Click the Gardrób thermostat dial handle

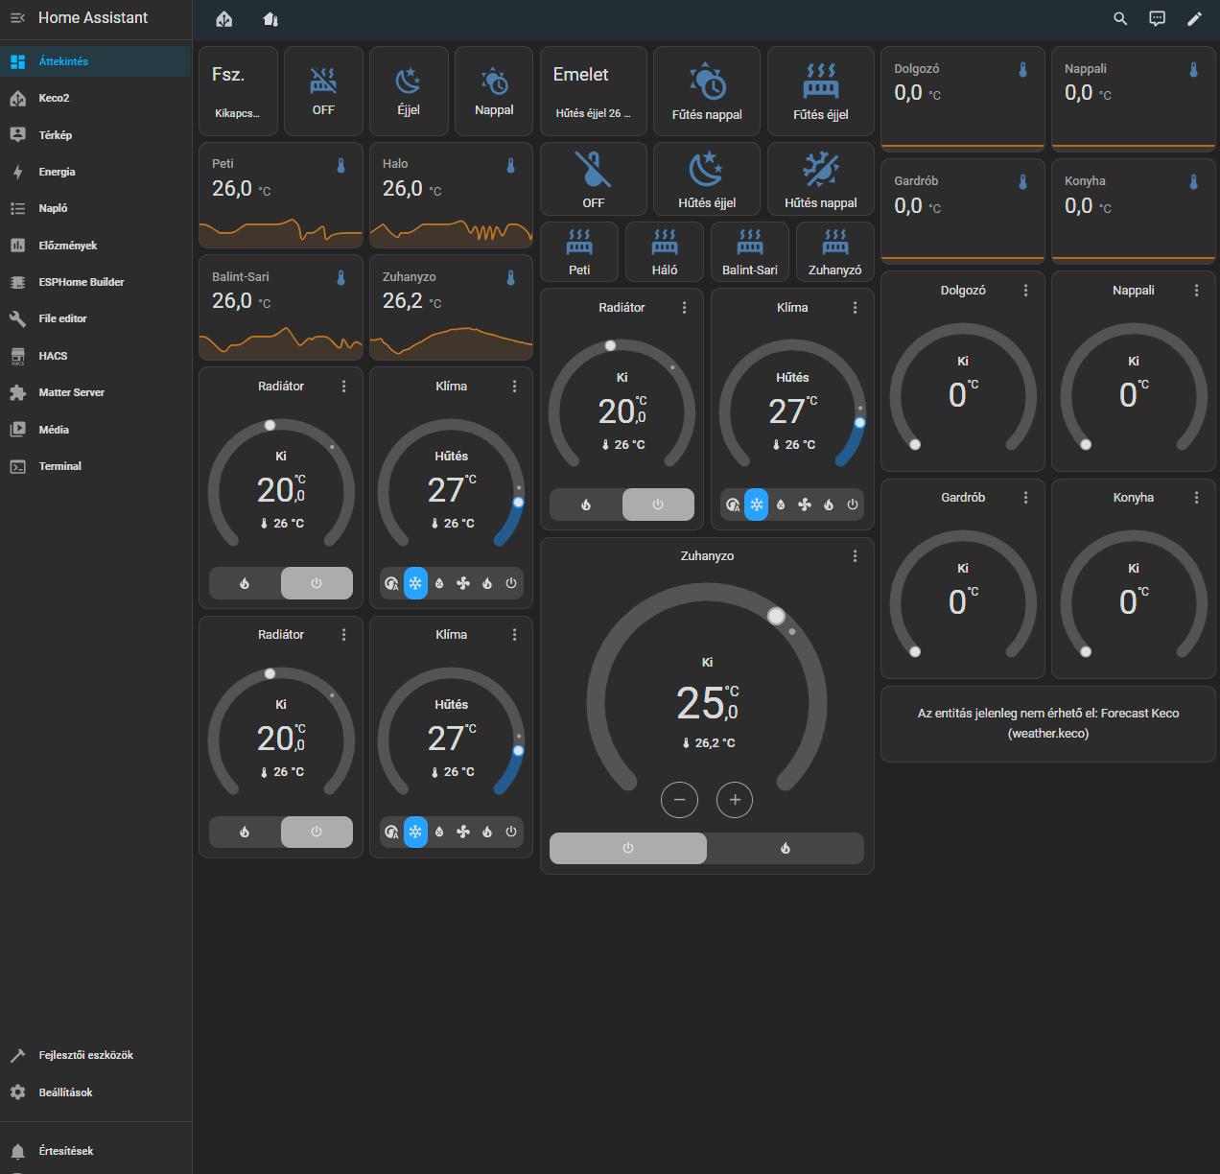point(915,651)
